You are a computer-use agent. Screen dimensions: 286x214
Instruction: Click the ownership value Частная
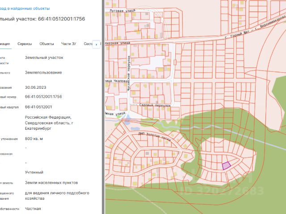pos(33,209)
